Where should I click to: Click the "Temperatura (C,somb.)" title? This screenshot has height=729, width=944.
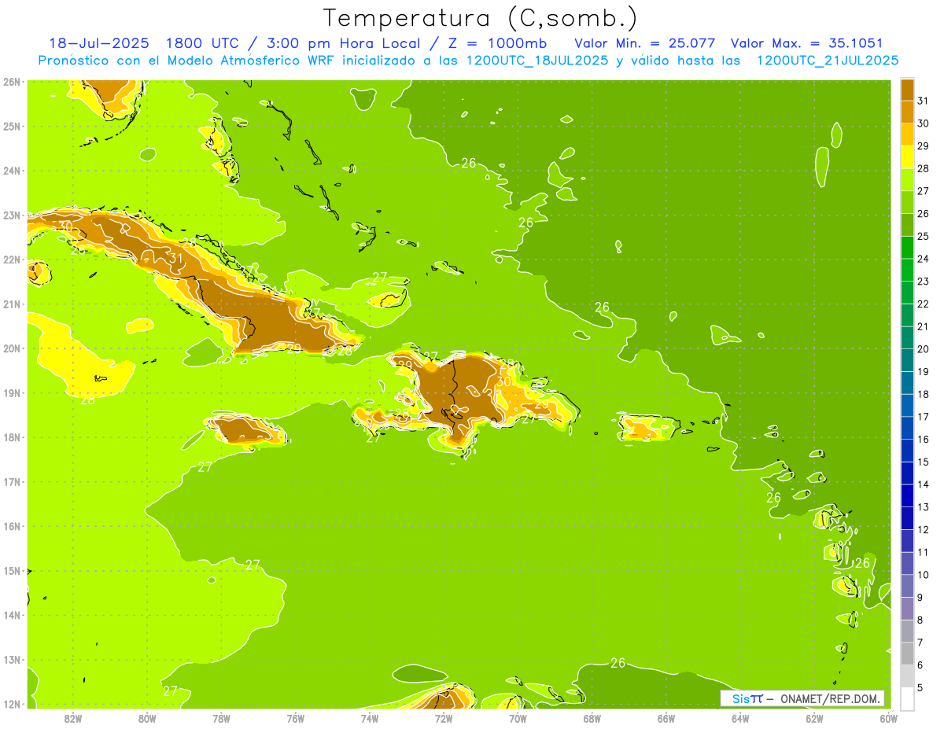pyautogui.click(x=480, y=17)
